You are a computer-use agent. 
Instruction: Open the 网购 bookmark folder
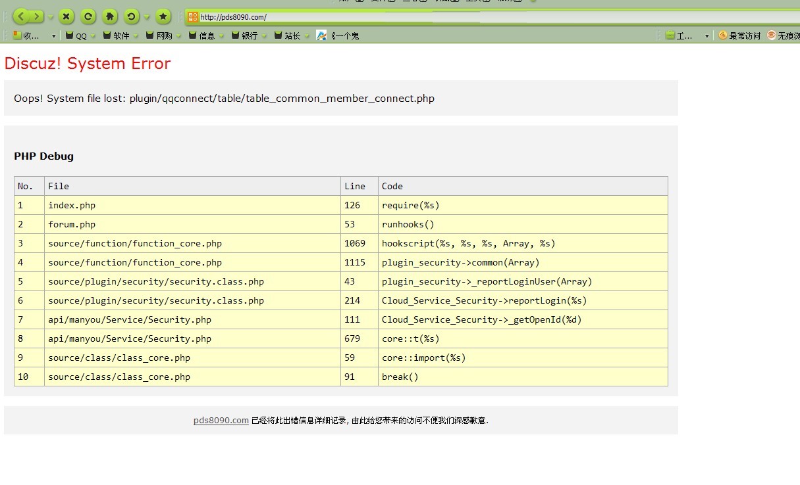tap(159, 35)
